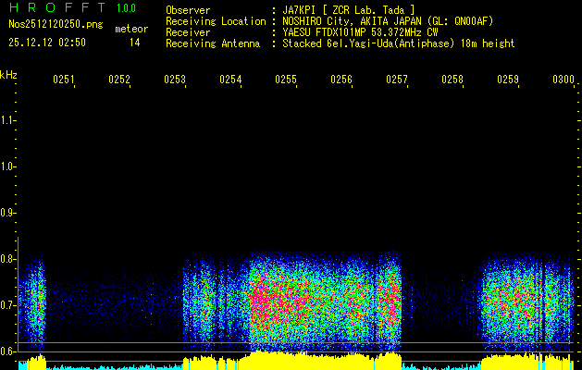Click the 0259 time marker
This screenshot has height=370, width=582.
508,80
